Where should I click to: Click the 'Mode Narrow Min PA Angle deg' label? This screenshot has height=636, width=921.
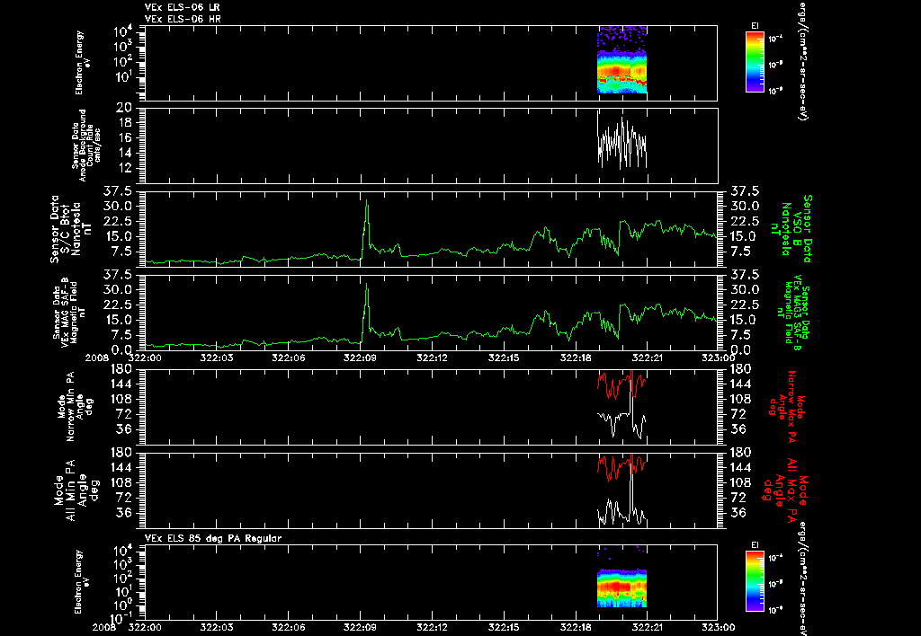pos(75,406)
